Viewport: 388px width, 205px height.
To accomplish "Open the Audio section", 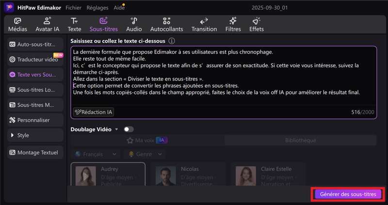I will [x=134, y=25].
